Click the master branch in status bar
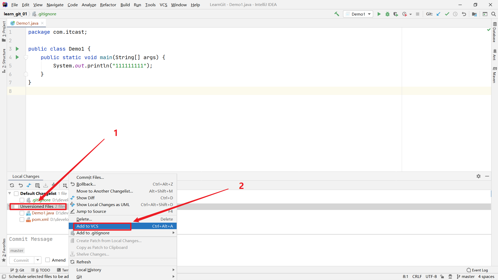 click(466, 277)
